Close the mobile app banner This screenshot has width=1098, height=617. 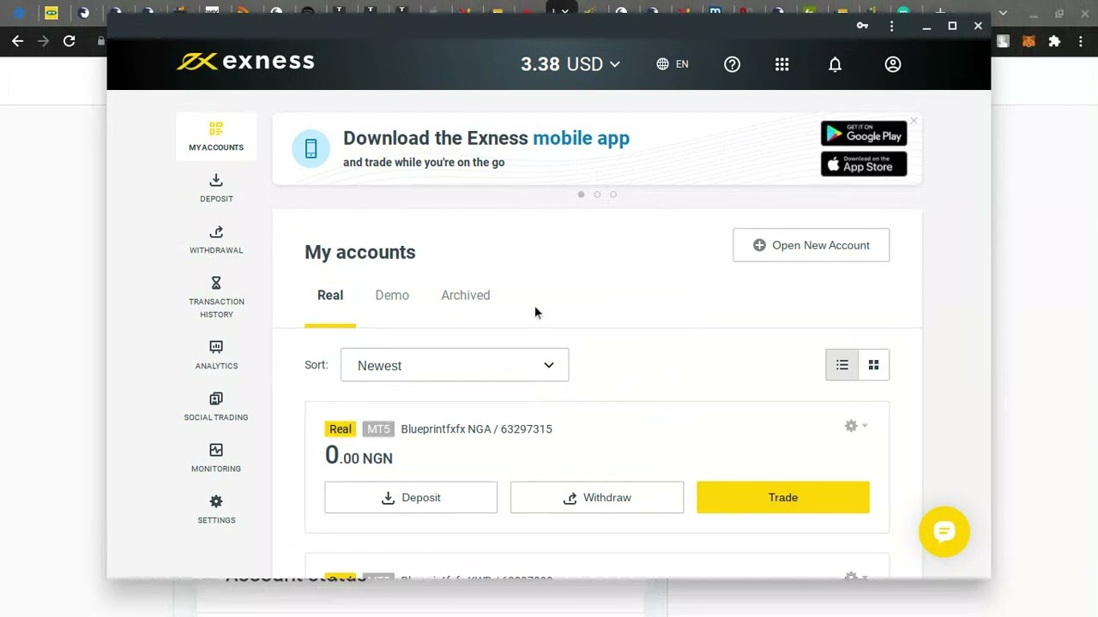pyautogui.click(x=914, y=121)
